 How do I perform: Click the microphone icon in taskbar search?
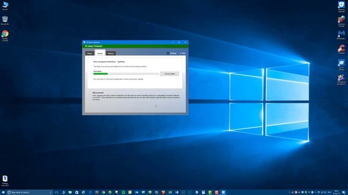coord(51,192)
